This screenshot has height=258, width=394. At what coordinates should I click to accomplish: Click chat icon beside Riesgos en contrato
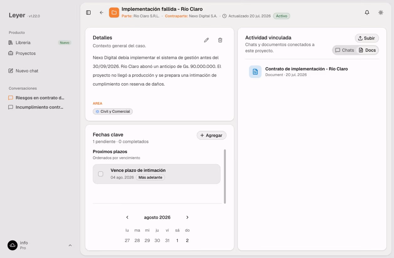[x=11, y=98]
